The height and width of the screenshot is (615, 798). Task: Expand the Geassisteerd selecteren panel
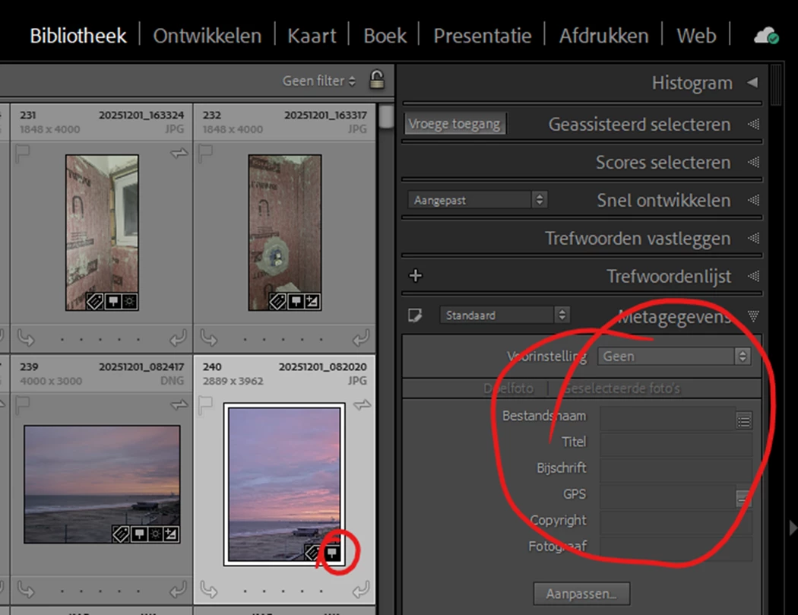point(754,124)
